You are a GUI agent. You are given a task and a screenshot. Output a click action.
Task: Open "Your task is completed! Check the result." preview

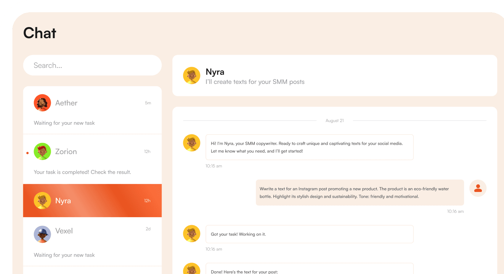click(82, 172)
